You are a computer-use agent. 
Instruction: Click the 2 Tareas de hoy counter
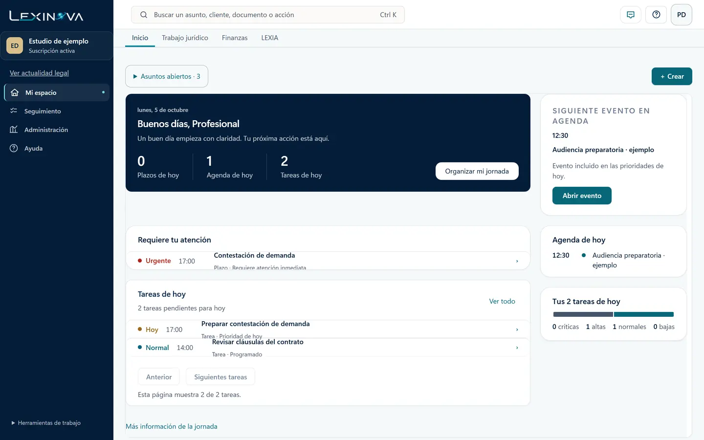(301, 167)
